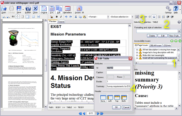
Task: Expand 'Make link text meaningful' issue
Action: click(x=137, y=55)
